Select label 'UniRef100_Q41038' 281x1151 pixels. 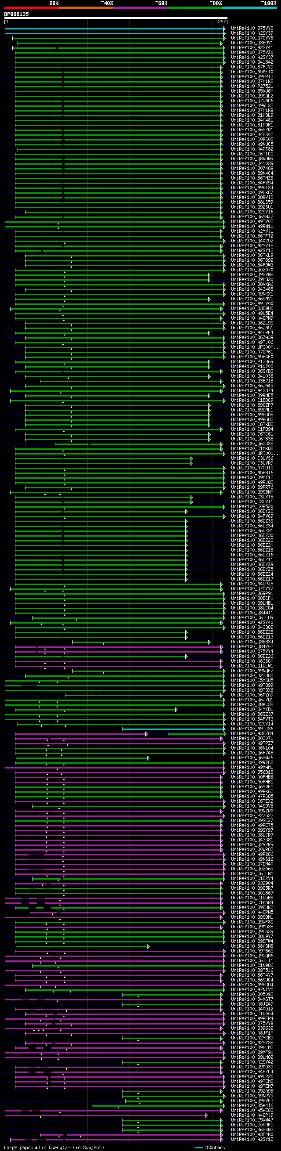coord(252,376)
